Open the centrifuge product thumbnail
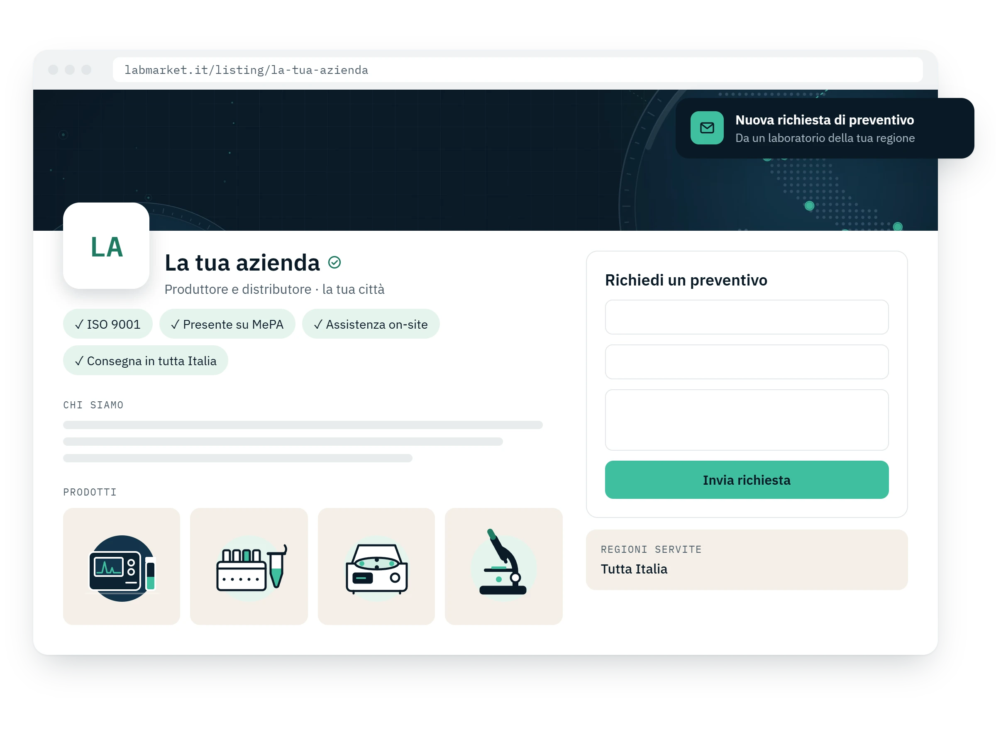This screenshot has height=747, width=996. pyautogui.click(x=376, y=566)
